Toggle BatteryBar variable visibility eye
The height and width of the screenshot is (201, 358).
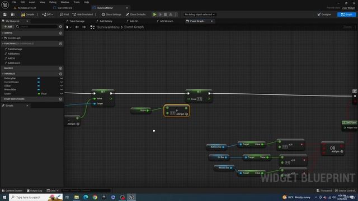[x=61, y=78]
